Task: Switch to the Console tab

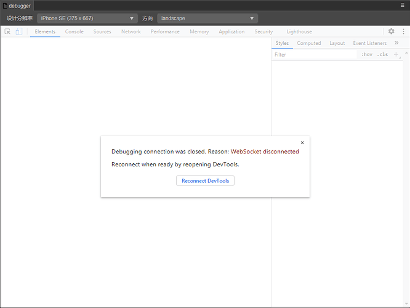Action: click(x=74, y=31)
